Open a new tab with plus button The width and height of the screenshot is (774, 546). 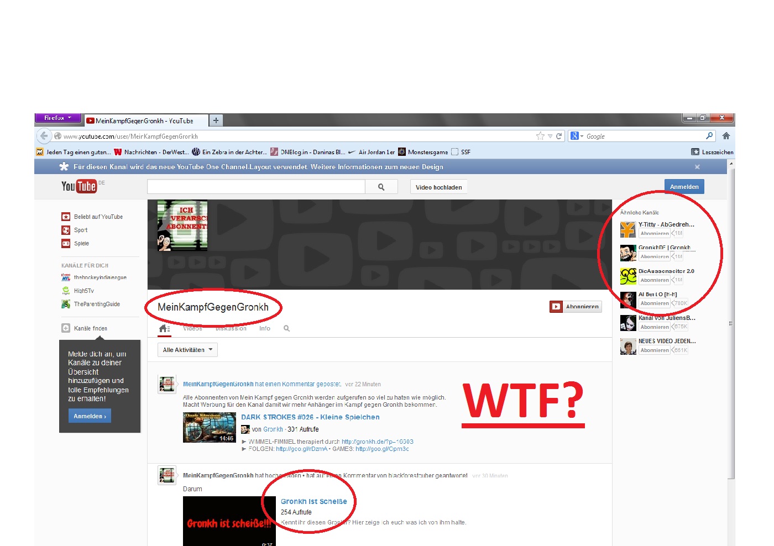(216, 120)
